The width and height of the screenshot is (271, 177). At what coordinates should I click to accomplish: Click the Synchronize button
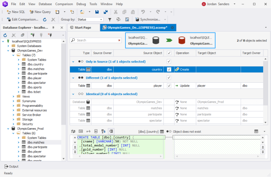148,19
